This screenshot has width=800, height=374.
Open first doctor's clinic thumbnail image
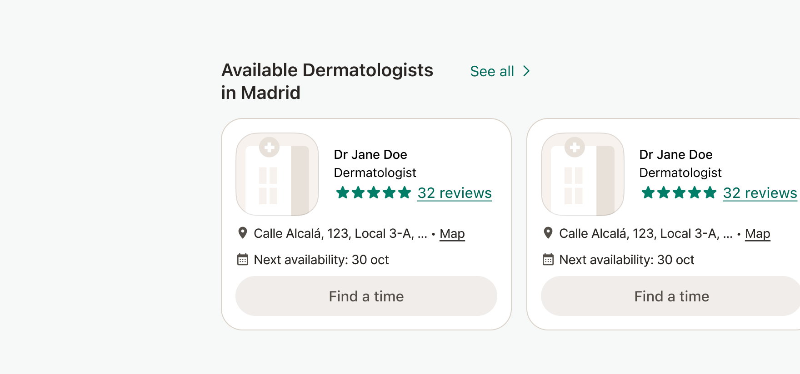[x=277, y=174]
